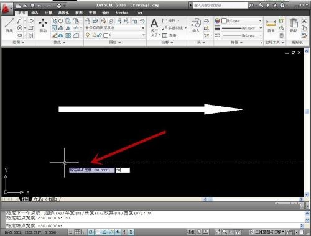Click the Model (模型) status bar button

(x=191, y=232)
